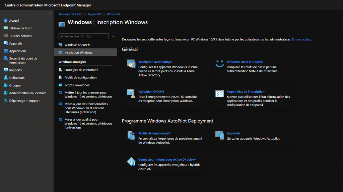This screenshot has width=343, height=192.
Task: Open Inscription automatique link
Action: coord(155,62)
